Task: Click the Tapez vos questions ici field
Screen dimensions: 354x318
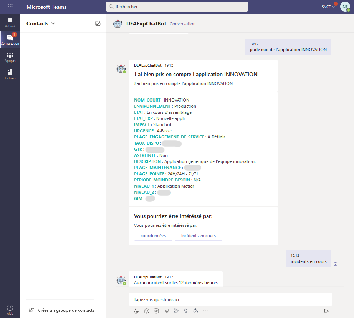Action: coord(230,300)
